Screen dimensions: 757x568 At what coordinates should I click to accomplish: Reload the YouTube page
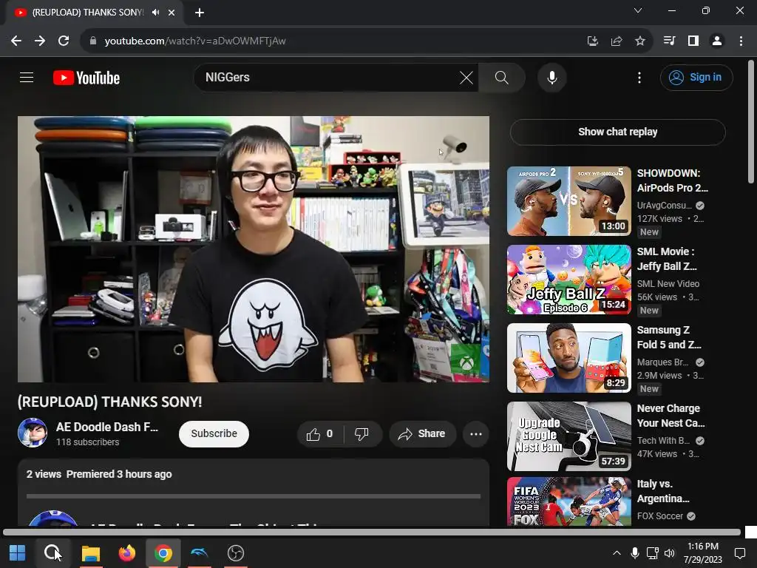(64, 41)
